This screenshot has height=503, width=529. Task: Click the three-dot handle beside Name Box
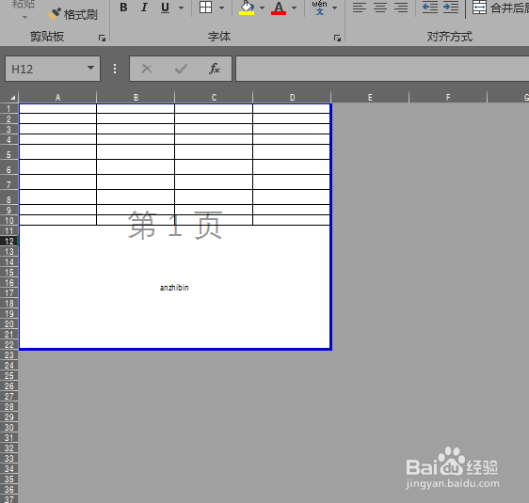115,69
